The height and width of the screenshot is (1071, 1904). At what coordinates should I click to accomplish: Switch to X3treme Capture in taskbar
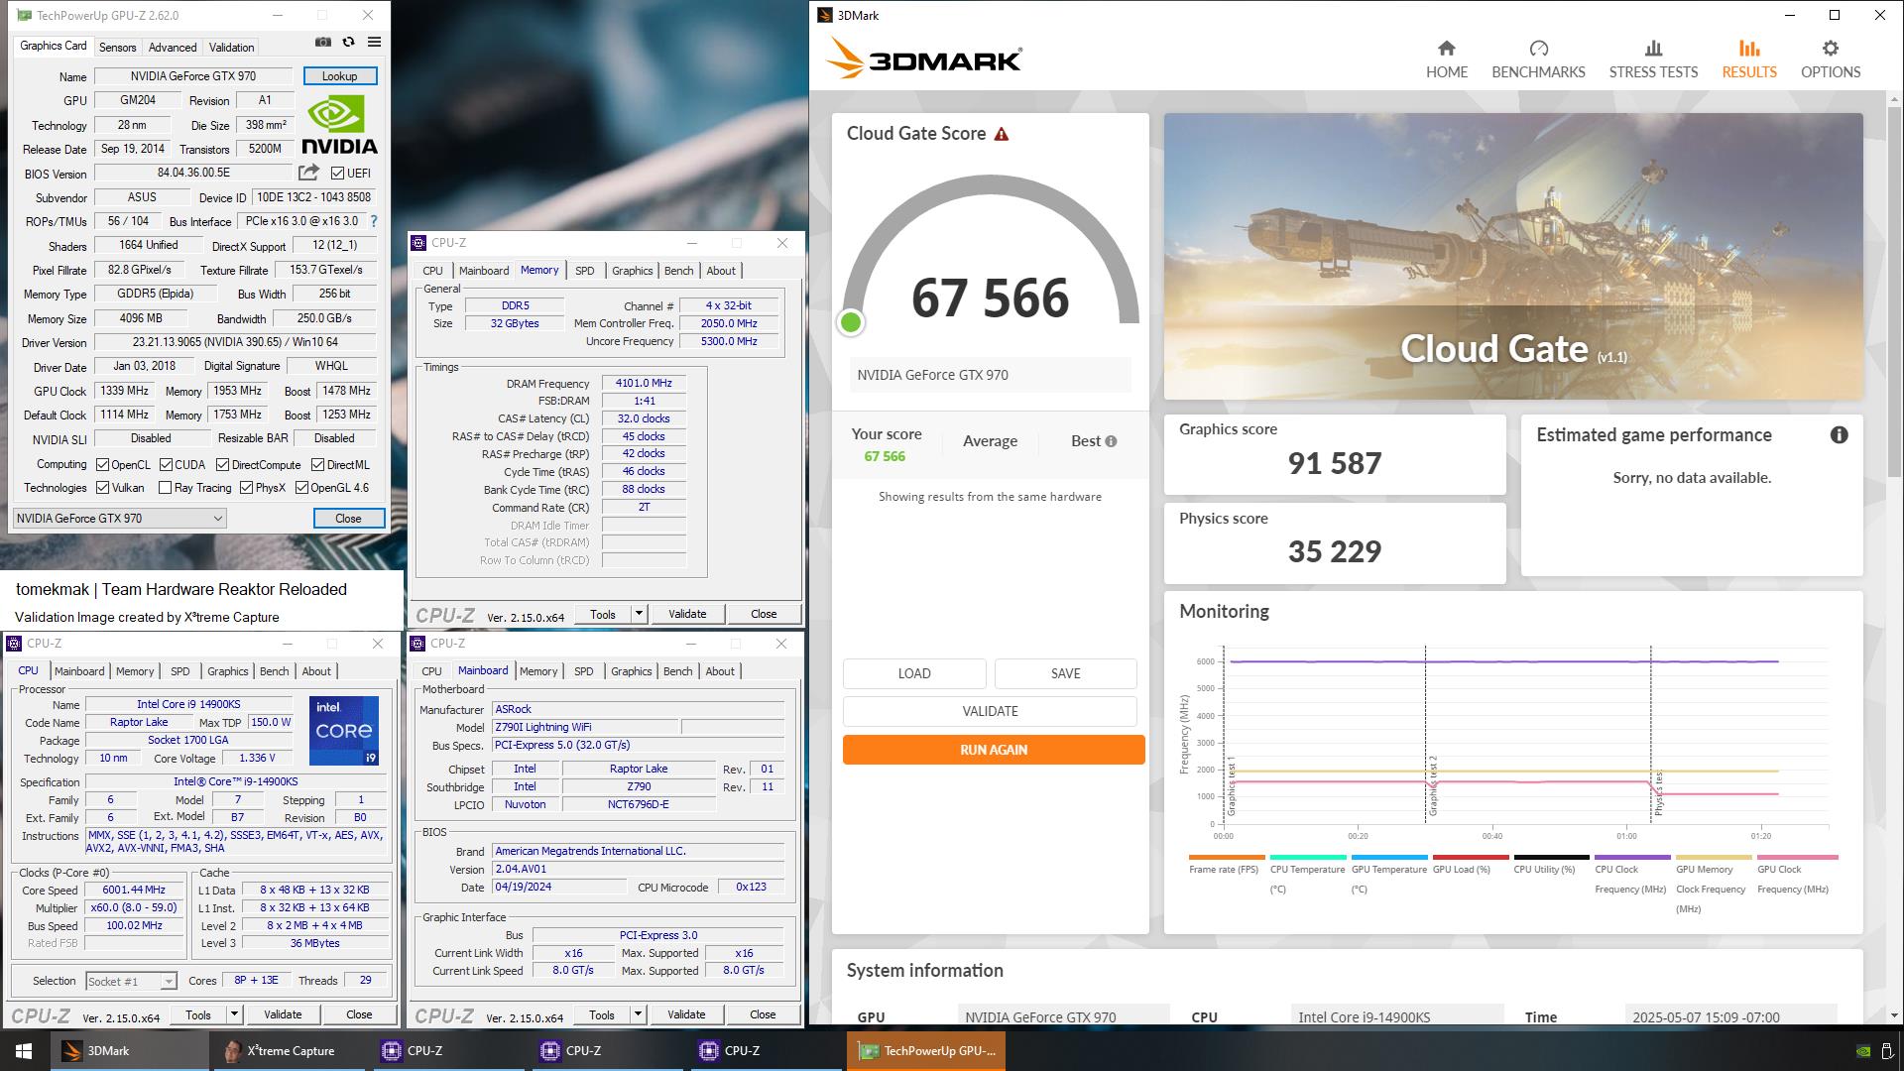pos(289,1051)
